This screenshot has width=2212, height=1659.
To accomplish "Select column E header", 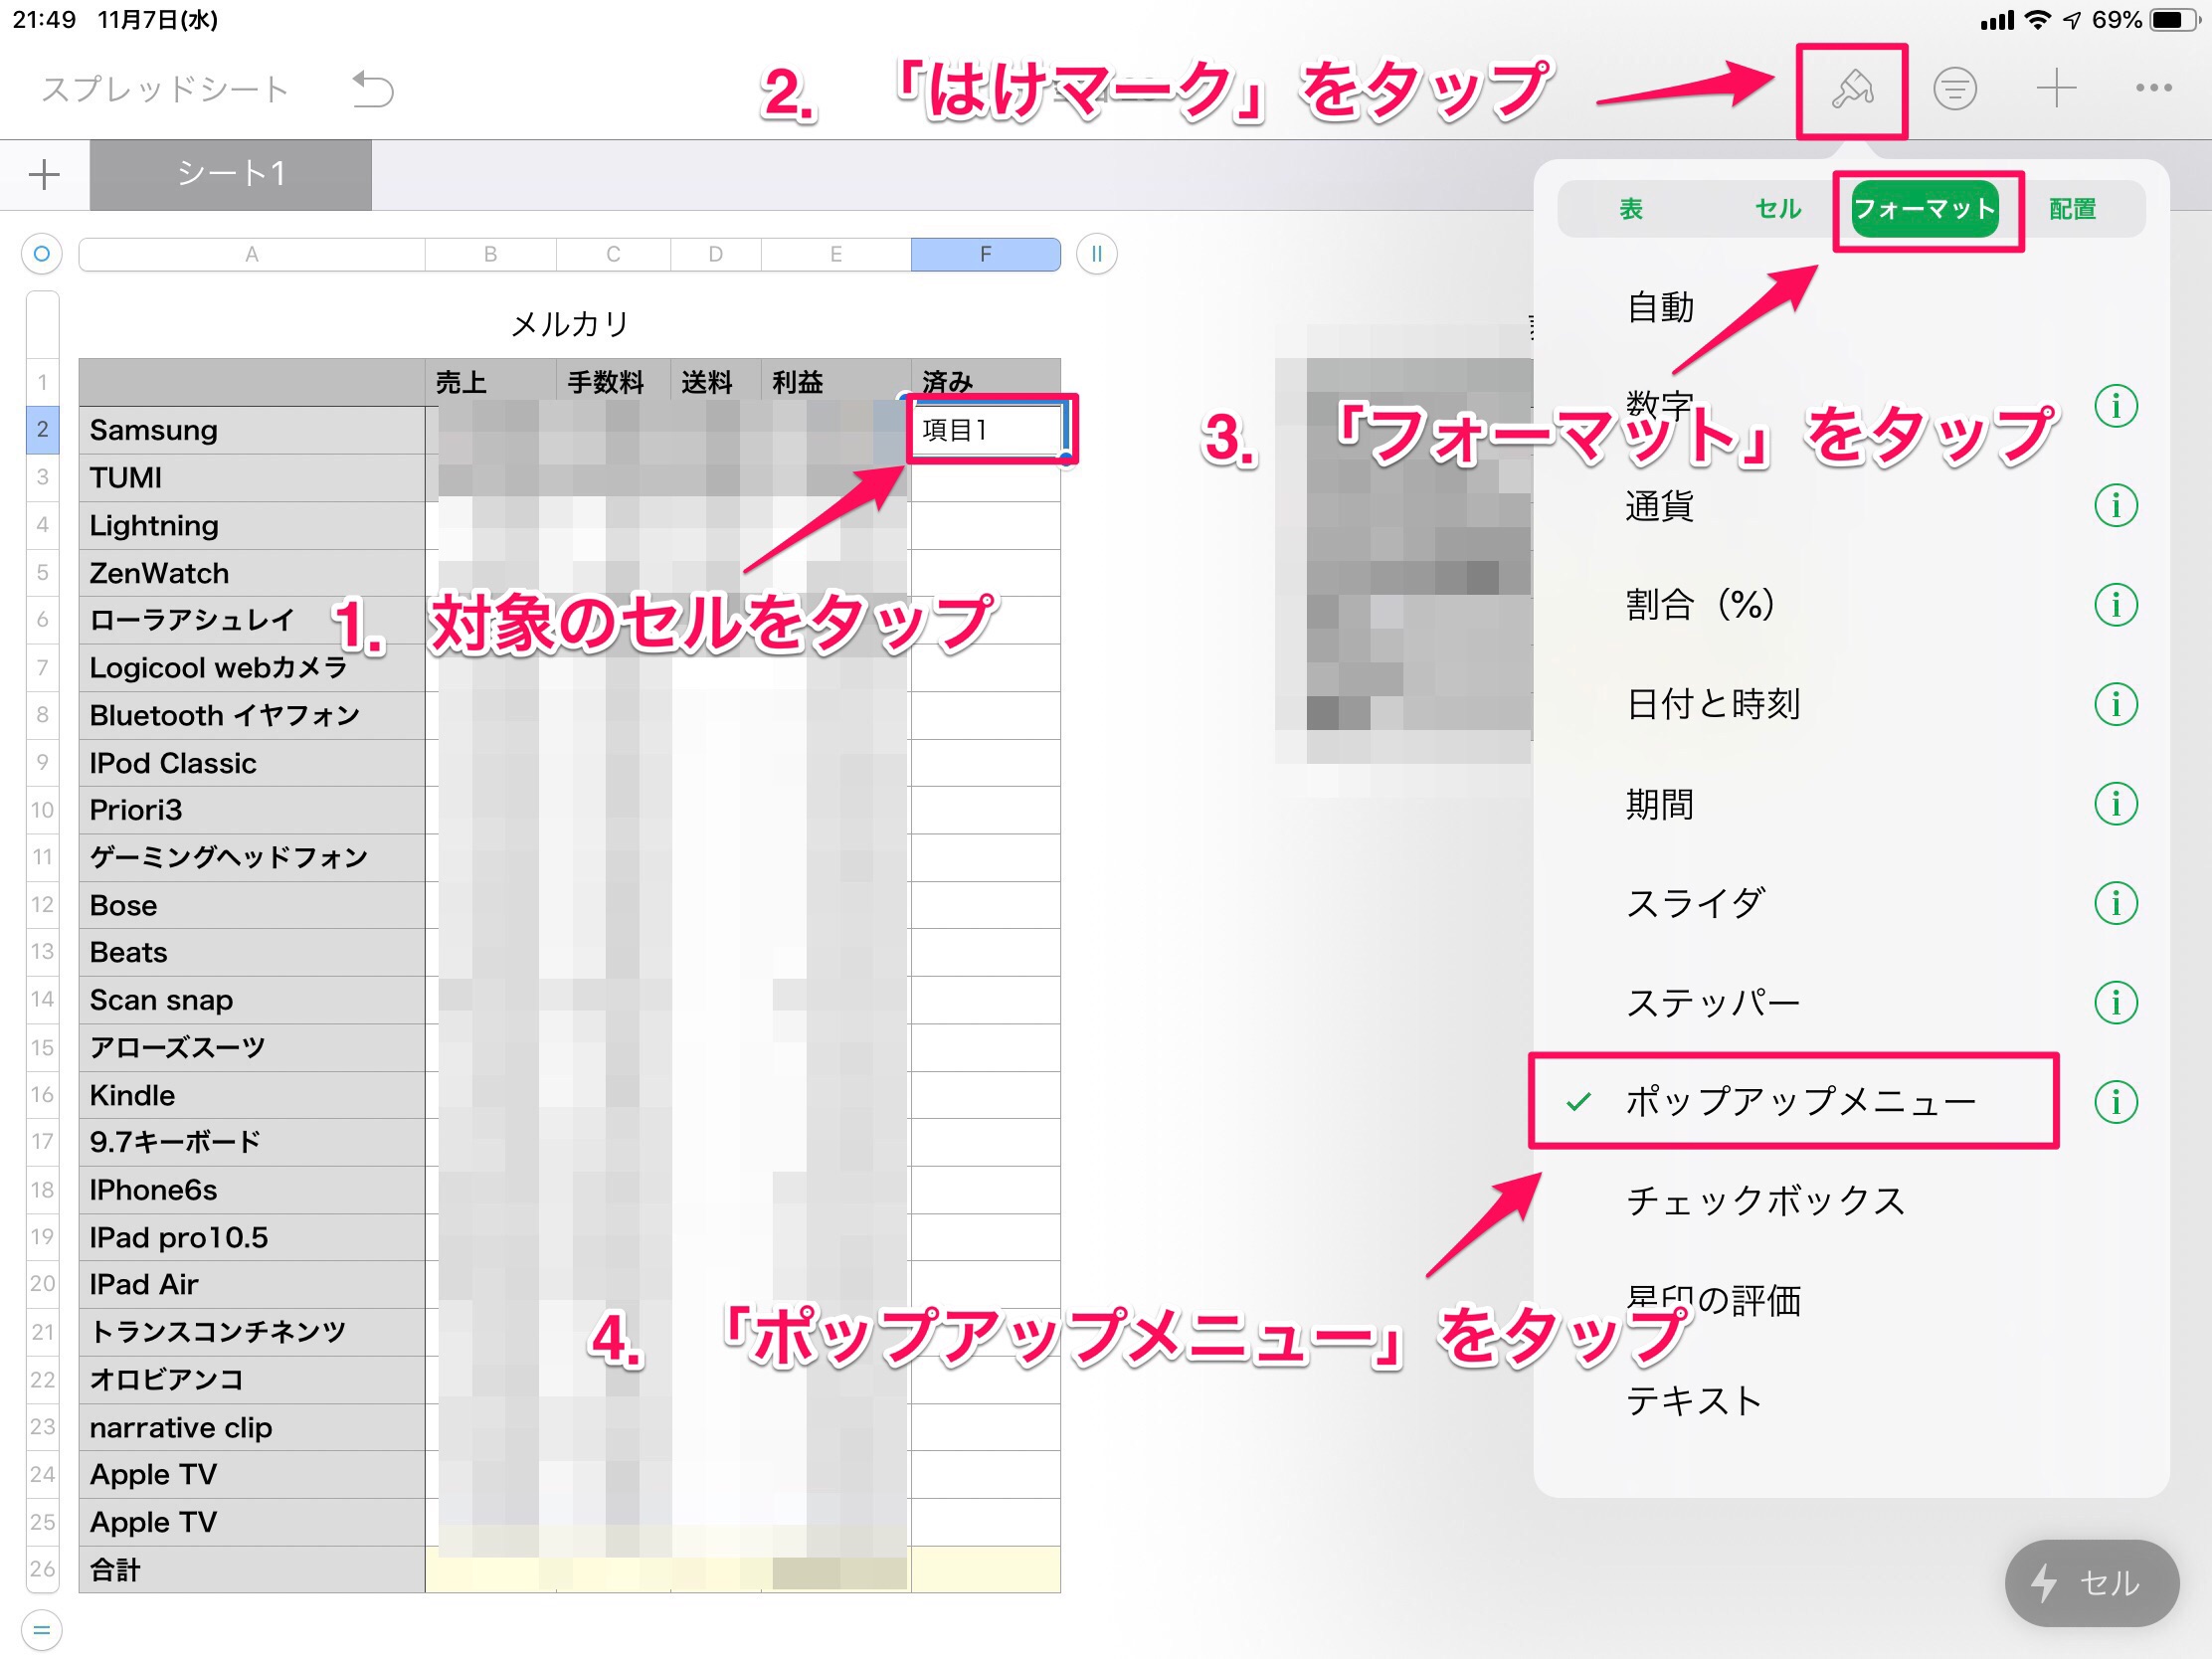I will [x=836, y=254].
